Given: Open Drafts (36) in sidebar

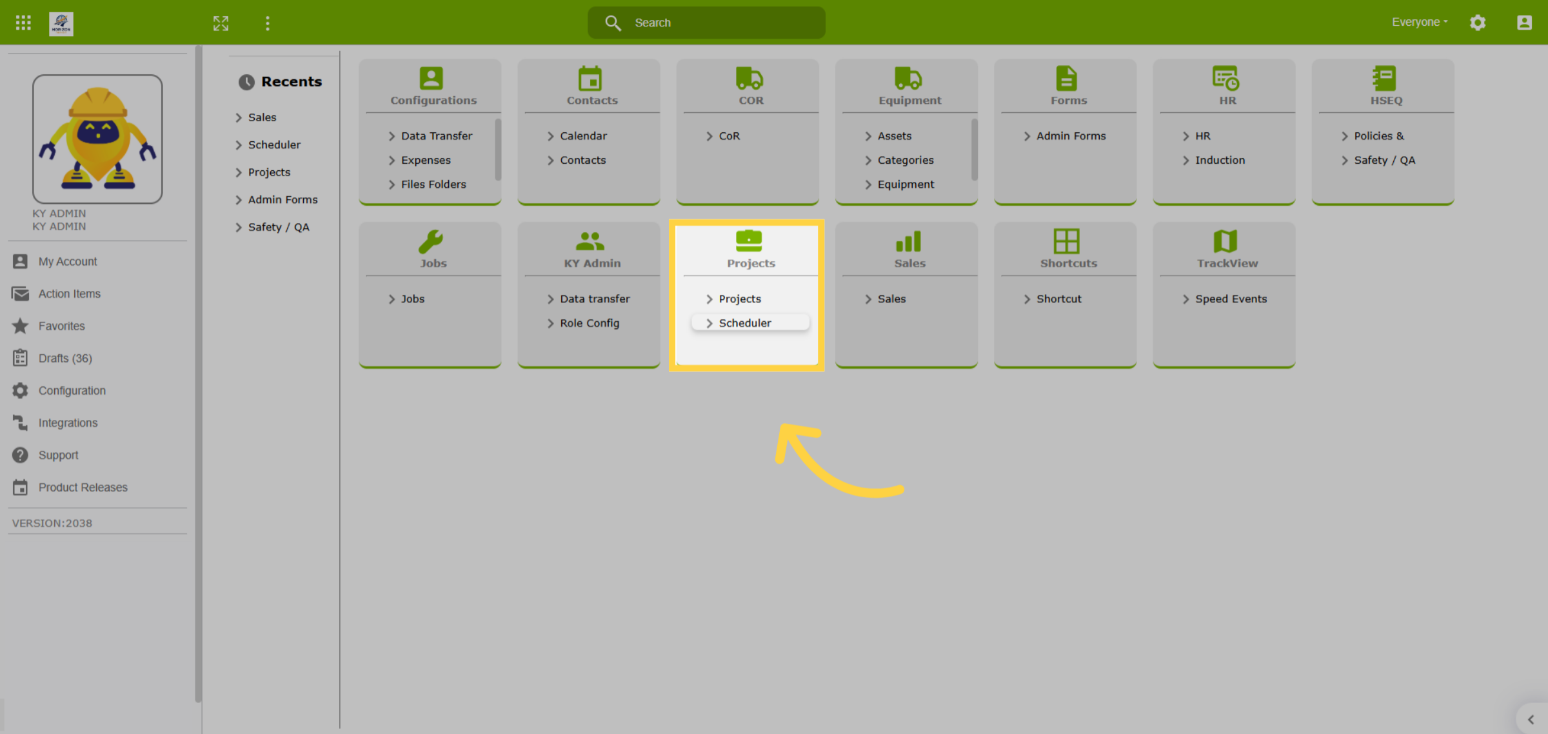Looking at the screenshot, I should [65, 358].
